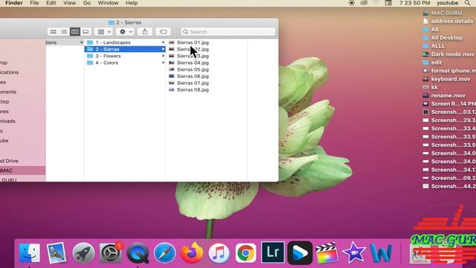
Task: Click the youtube user name in menu bar
Action: click(448, 3)
